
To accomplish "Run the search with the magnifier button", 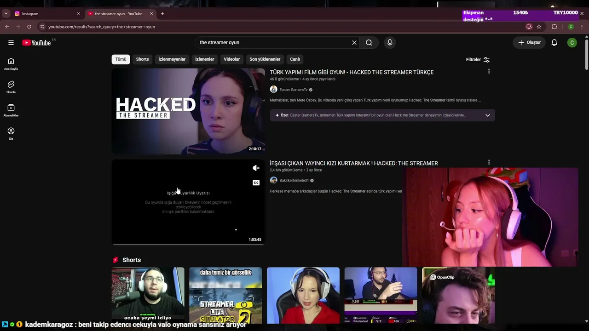I will (369, 43).
